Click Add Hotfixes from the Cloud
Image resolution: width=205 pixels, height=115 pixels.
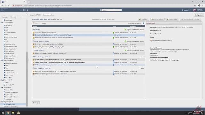[x=191, y=19]
